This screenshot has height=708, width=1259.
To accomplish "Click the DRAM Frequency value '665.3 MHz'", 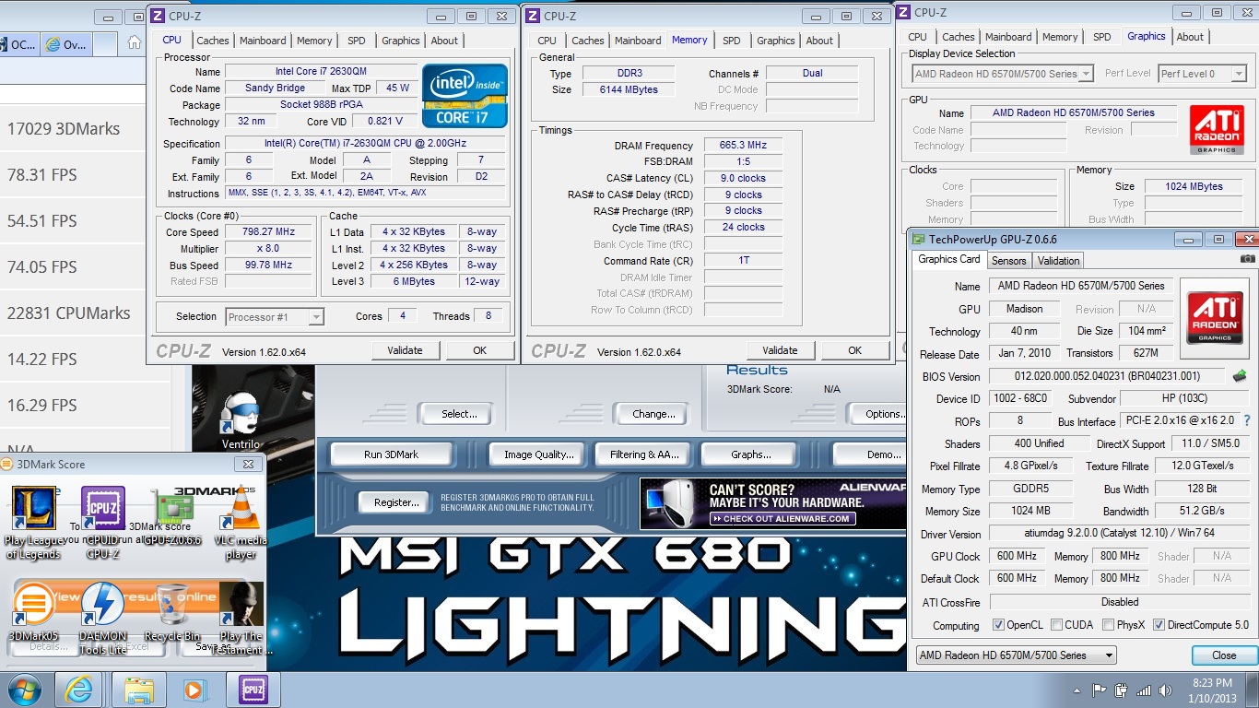I will (743, 146).
